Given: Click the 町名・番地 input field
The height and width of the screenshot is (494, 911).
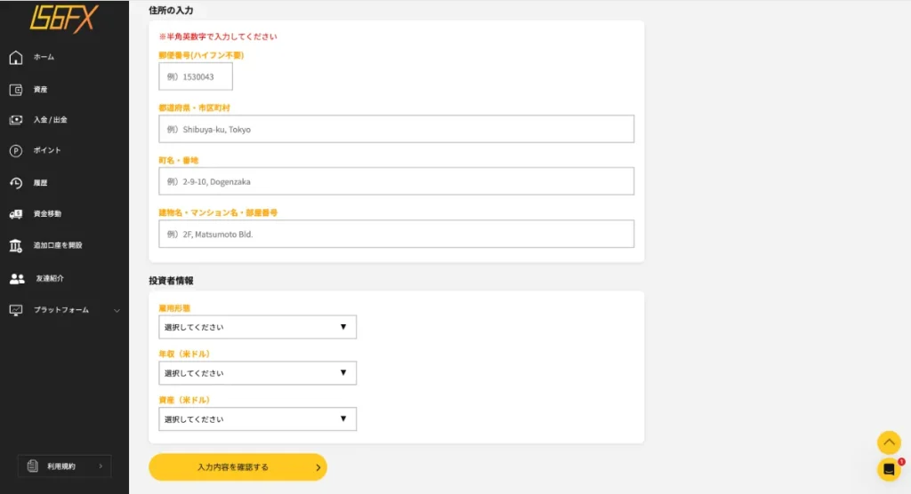Looking at the screenshot, I should tap(396, 181).
